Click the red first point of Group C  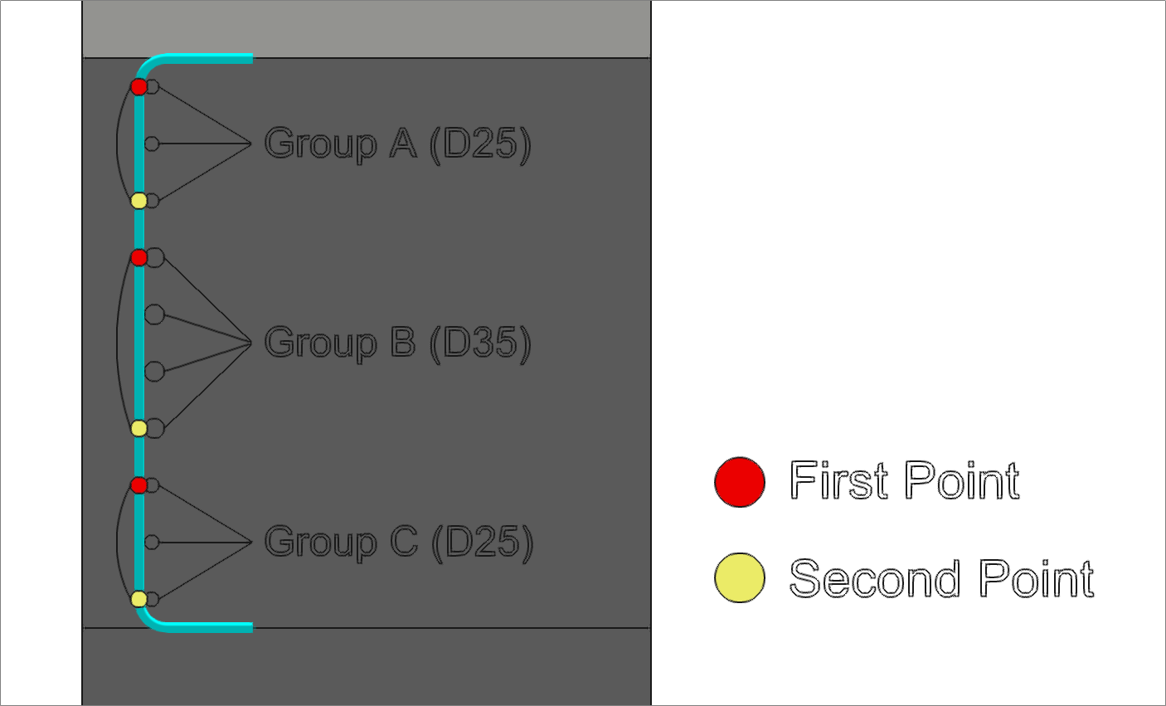(x=139, y=485)
